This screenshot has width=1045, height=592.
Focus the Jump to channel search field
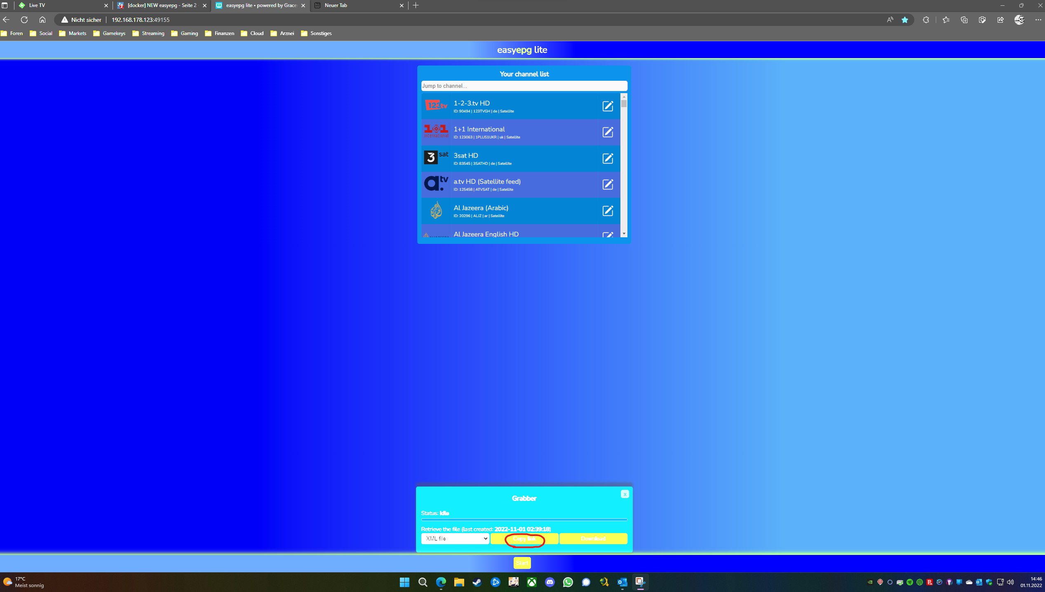tap(524, 86)
